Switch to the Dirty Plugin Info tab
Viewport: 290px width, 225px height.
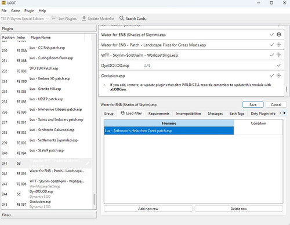pos(263,114)
